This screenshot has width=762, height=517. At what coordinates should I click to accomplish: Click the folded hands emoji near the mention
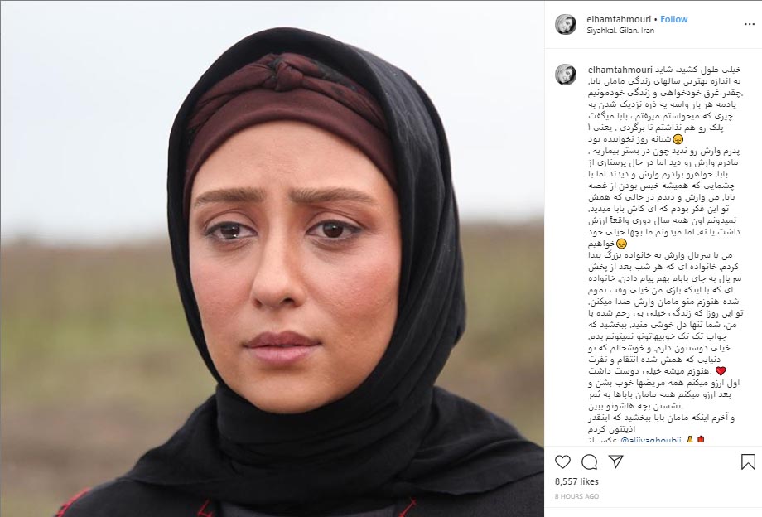pos(689,441)
